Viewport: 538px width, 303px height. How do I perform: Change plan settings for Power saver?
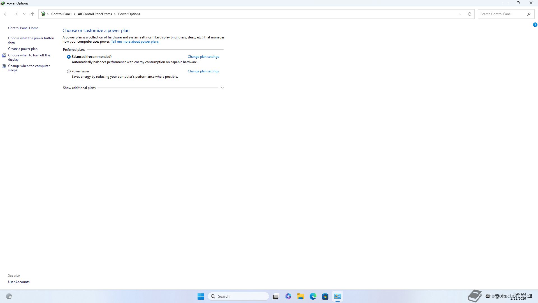(x=203, y=71)
